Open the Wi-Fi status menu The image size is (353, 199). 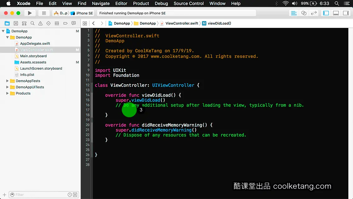[286, 3]
